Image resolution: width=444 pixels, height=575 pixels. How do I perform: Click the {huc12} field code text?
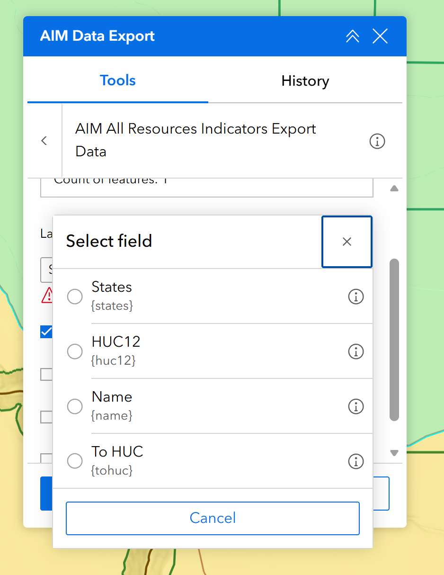pyautogui.click(x=114, y=361)
